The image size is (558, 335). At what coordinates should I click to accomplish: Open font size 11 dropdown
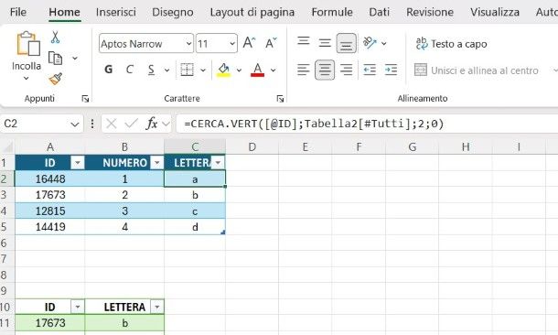pyautogui.click(x=232, y=44)
